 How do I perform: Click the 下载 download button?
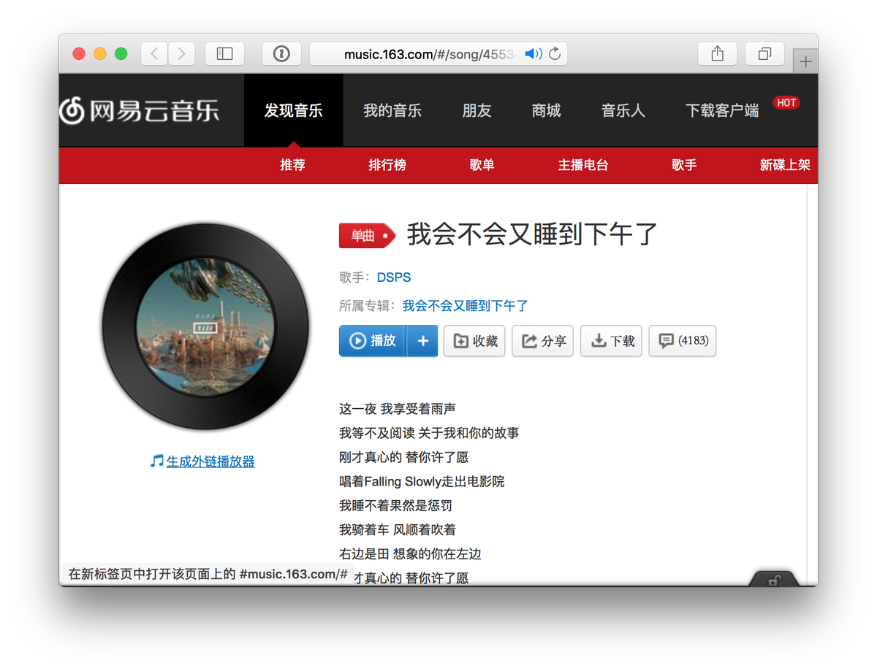tap(611, 341)
